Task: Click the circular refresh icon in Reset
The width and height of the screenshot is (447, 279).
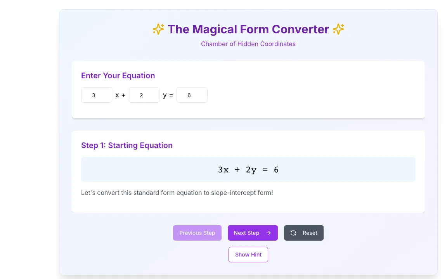Action: click(x=293, y=233)
